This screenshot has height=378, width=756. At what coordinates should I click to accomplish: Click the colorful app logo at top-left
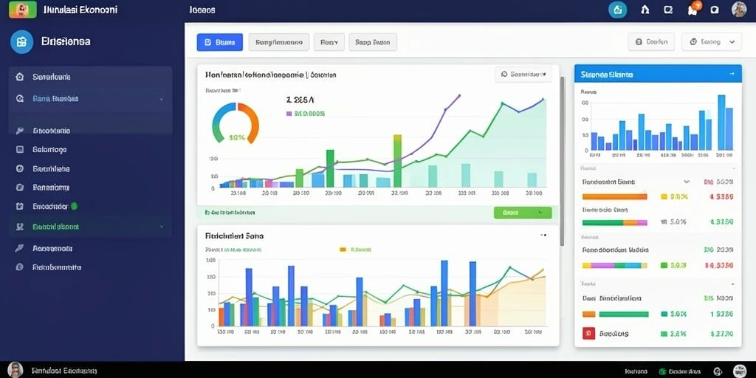coord(23,9)
